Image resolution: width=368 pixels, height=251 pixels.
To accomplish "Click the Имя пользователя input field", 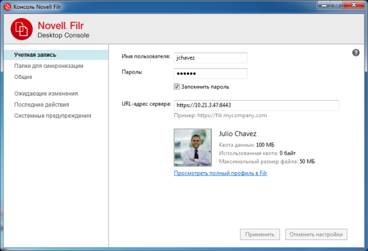I will (210, 57).
